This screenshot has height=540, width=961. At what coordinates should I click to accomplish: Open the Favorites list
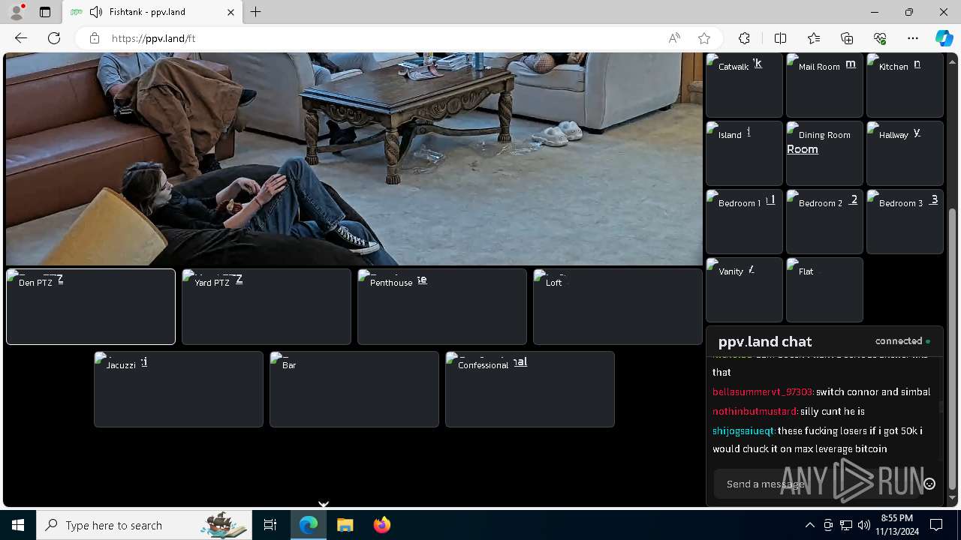coord(814,38)
